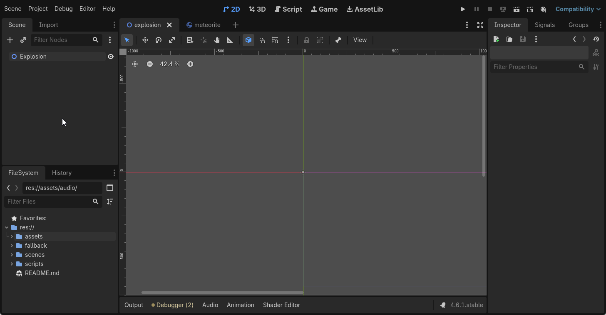Load an existing resource in Inspector
606x315 pixels.
509,39
